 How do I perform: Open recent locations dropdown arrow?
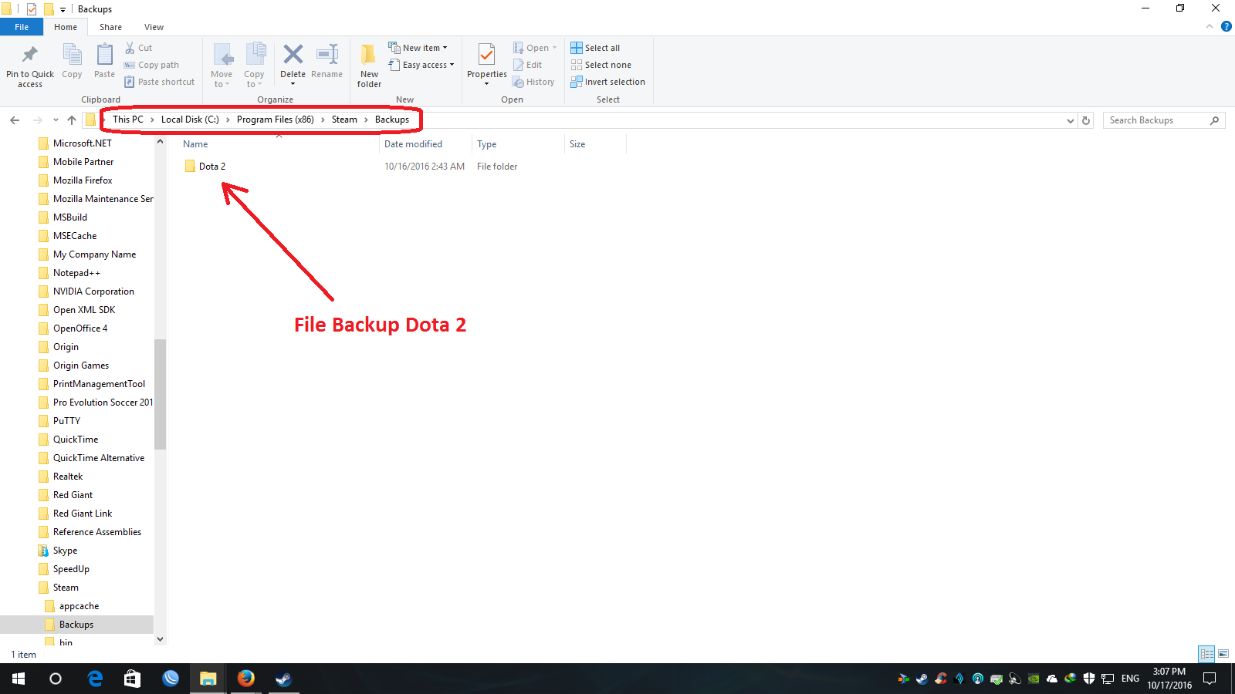56,120
